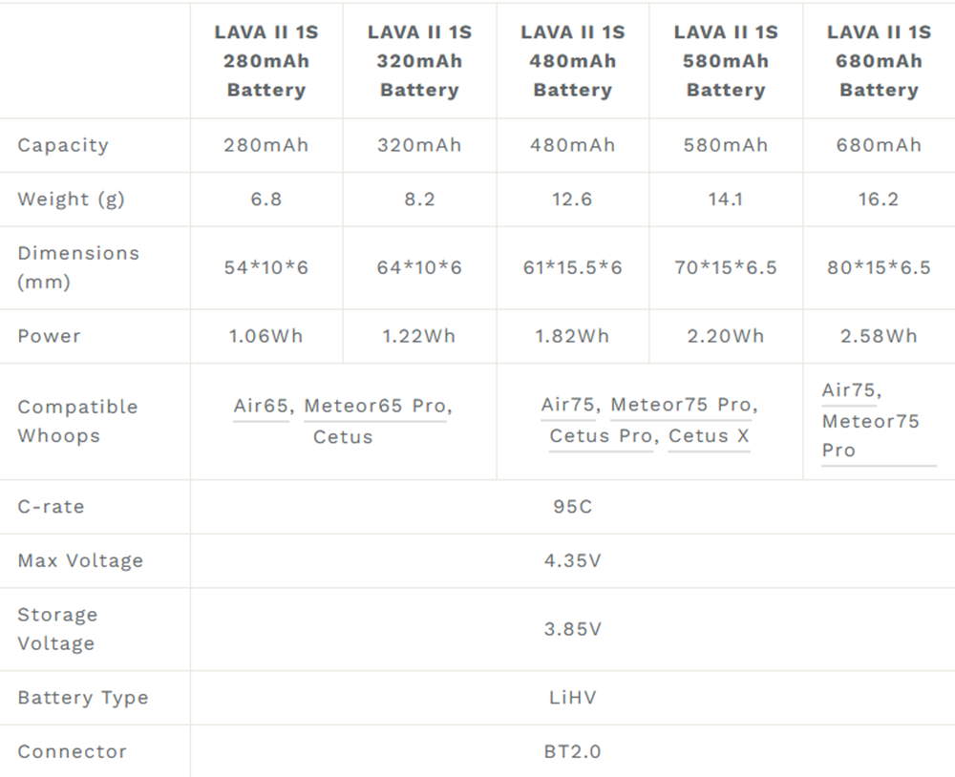Click the Air75 link in the 680mAh column
Screen dimensions: 955x777
point(848,389)
